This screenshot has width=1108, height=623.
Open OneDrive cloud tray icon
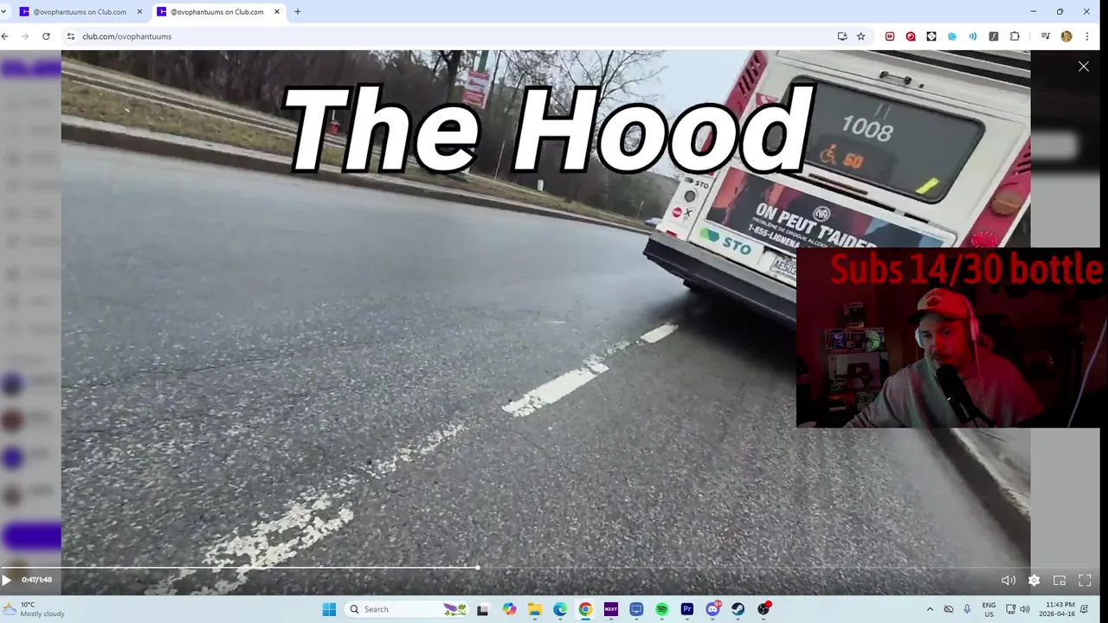click(949, 609)
